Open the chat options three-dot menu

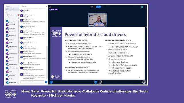pyautogui.click(x=46, y=6)
